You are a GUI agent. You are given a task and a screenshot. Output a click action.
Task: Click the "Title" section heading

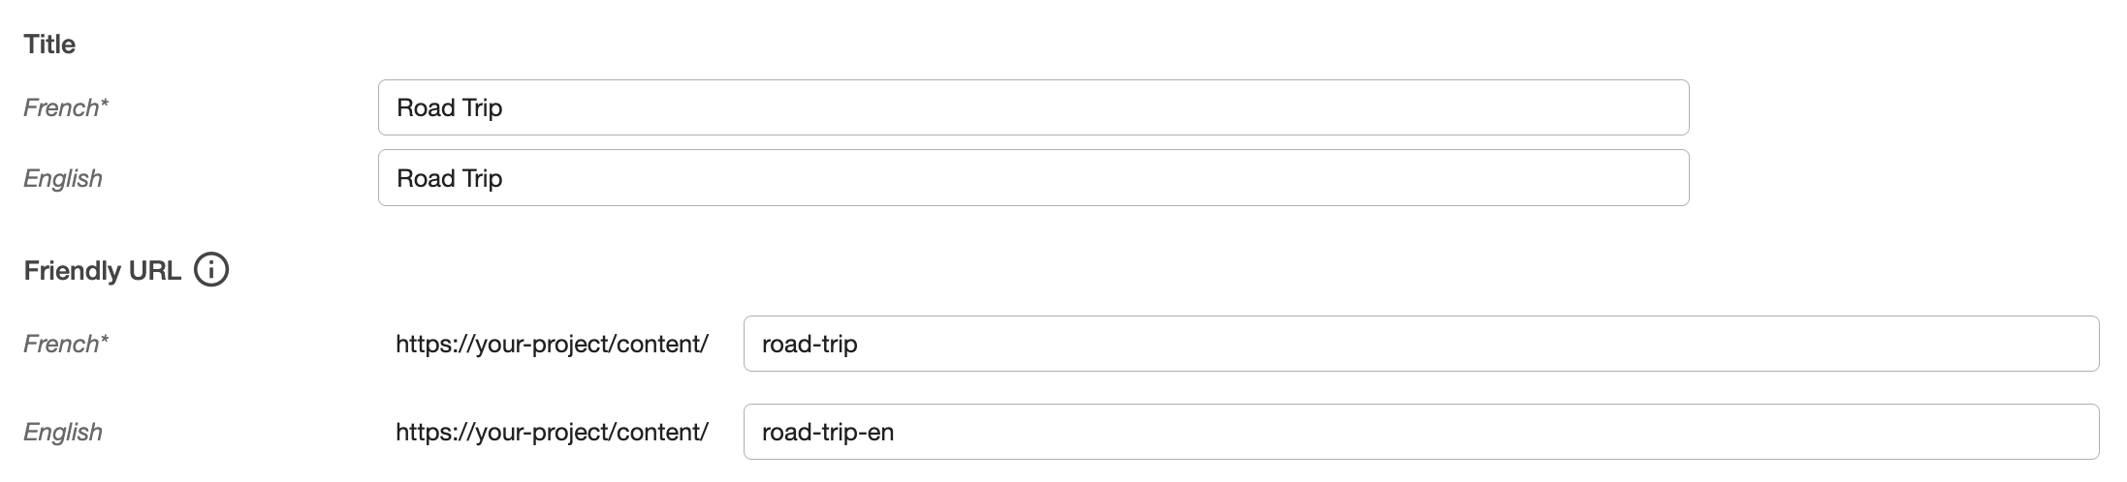point(49,45)
